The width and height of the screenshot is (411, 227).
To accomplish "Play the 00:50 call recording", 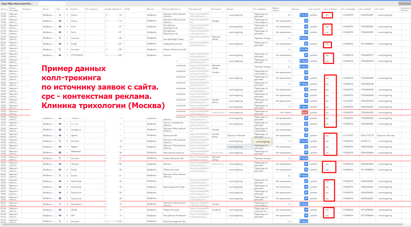I will point(304,158).
